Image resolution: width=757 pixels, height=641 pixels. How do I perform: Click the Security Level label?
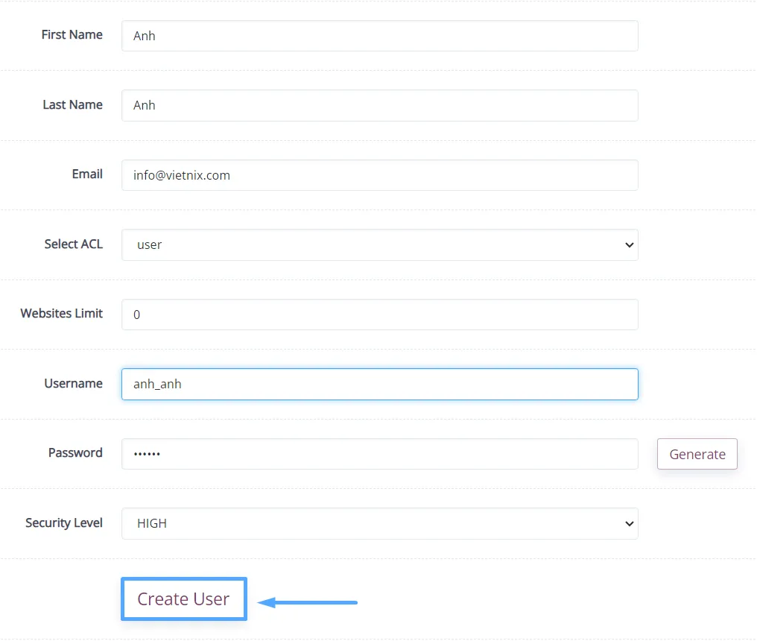tap(63, 522)
